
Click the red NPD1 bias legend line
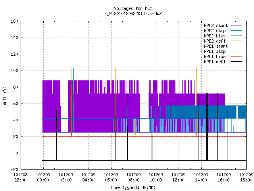pyautogui.click(x=236, y=57)
